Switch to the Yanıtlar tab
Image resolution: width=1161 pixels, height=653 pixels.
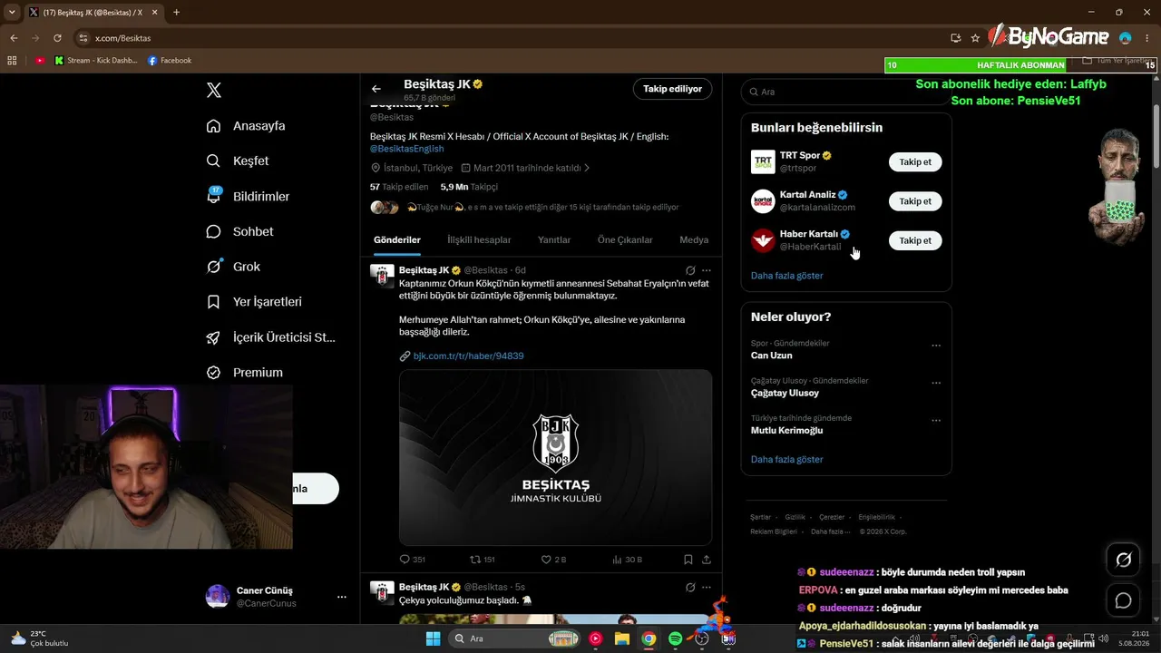pos(554,240)
